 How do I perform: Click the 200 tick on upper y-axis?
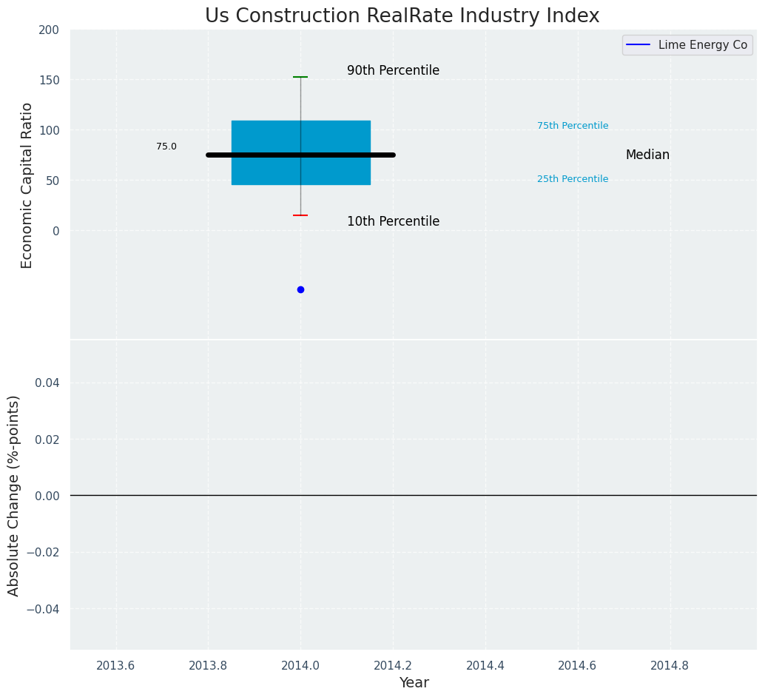(50, 30)
